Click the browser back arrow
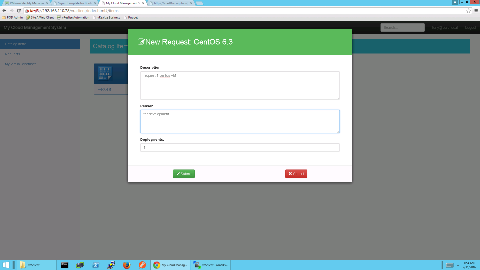Image resolution: width=480 pixels, height=270 pixels. (x=4, y=10)
